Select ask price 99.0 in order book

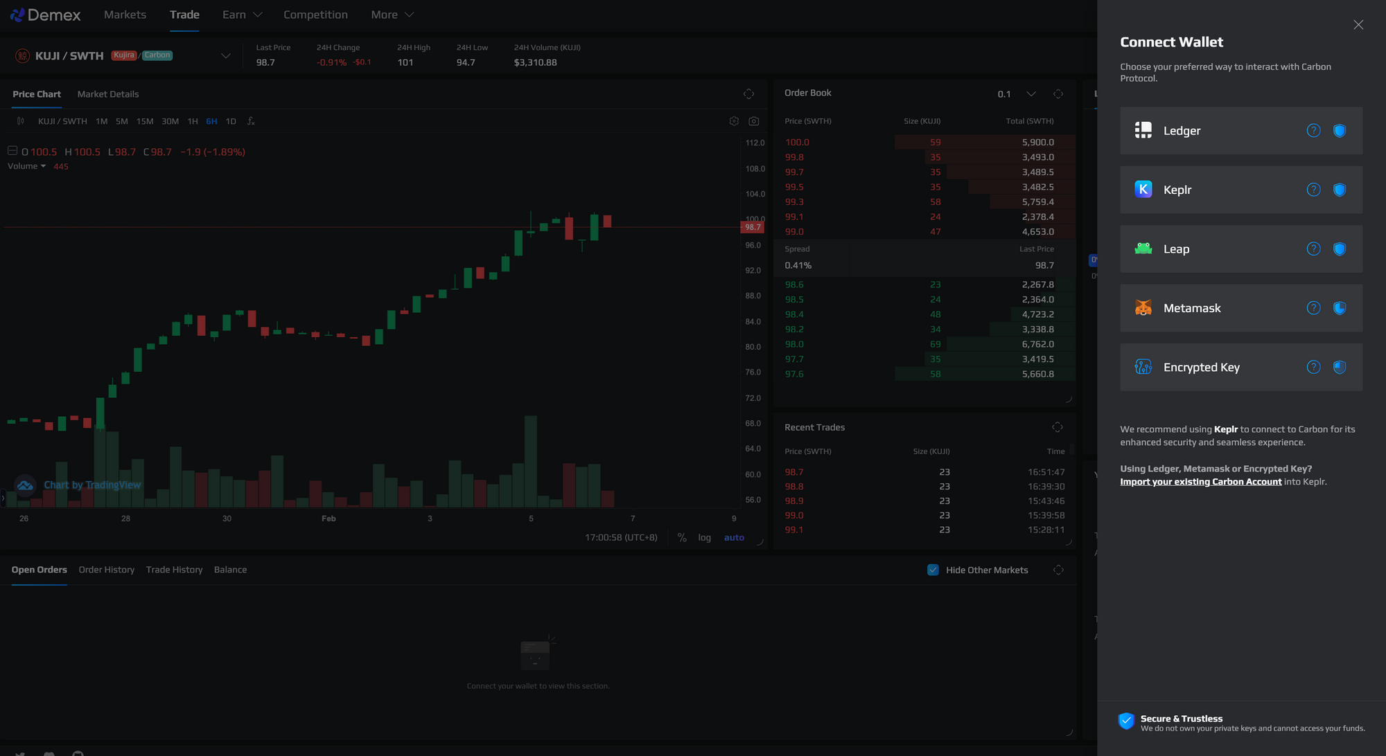(x=794, y=232)
